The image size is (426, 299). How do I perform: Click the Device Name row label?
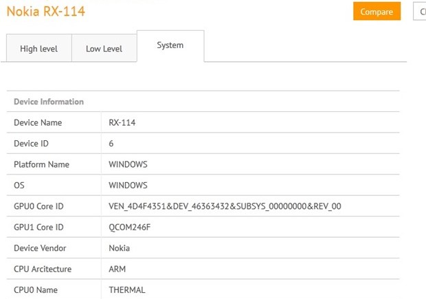pyautogui.click(x=38, y=122)
